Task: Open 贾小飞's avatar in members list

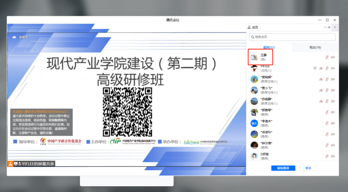Action: (x=254, y=90)
